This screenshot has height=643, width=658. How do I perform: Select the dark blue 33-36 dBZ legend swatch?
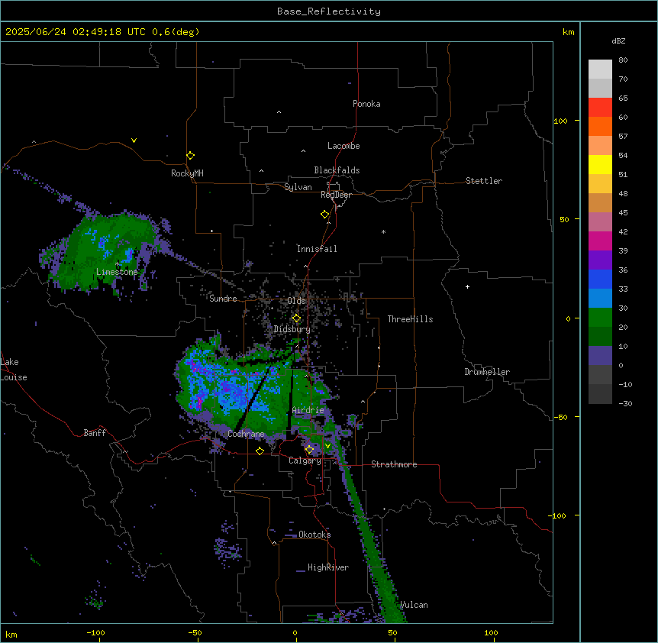(600, 279)
